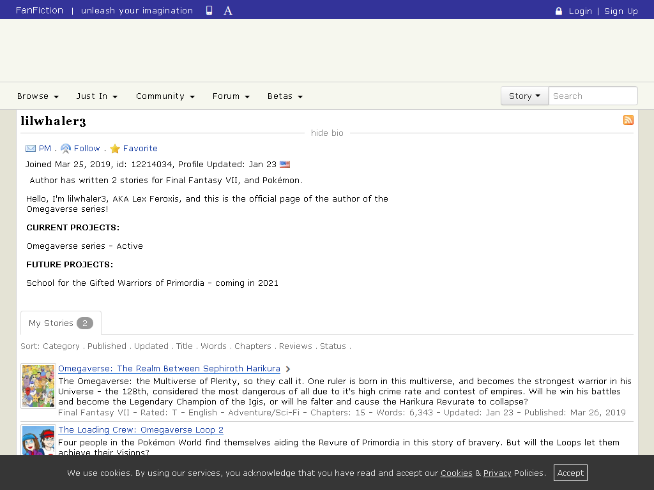654x490 pixels.
Task: Click the Favorite star icon
Action: point(115,148)
